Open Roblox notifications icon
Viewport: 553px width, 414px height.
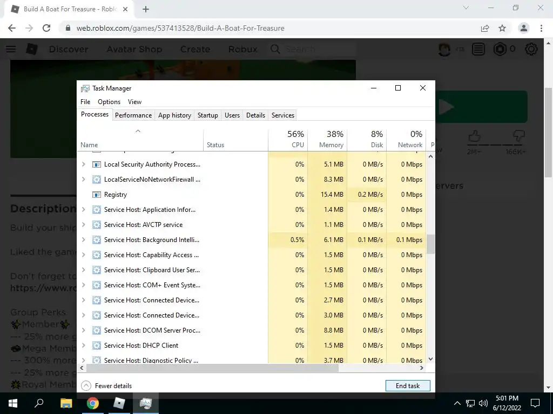tap(478, 49)
